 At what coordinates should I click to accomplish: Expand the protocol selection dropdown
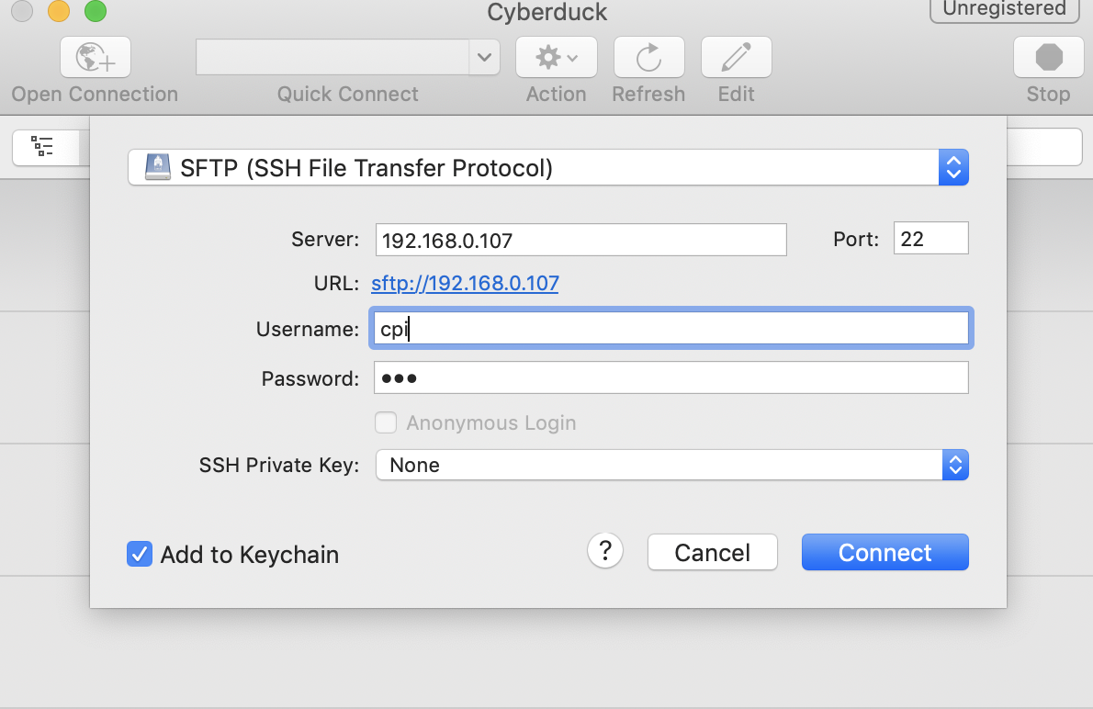pyautogui.click(x=953, y=168)
